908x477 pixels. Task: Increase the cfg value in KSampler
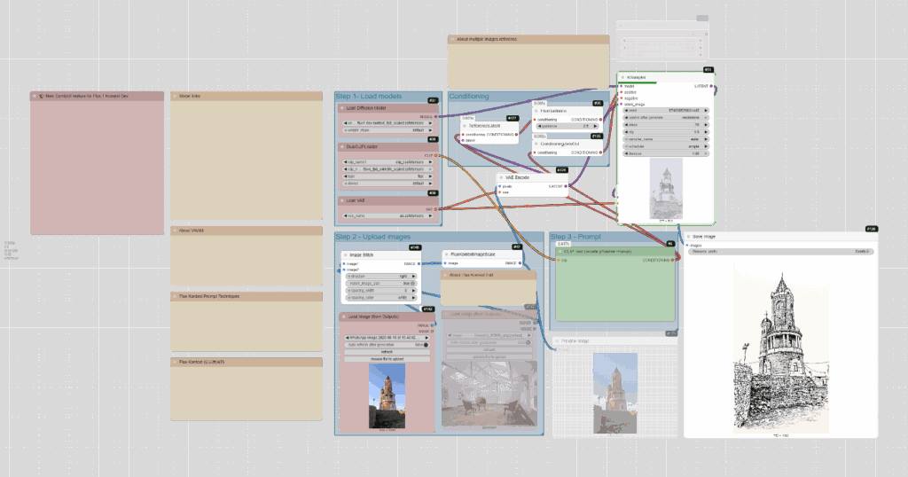click(706, 132)
